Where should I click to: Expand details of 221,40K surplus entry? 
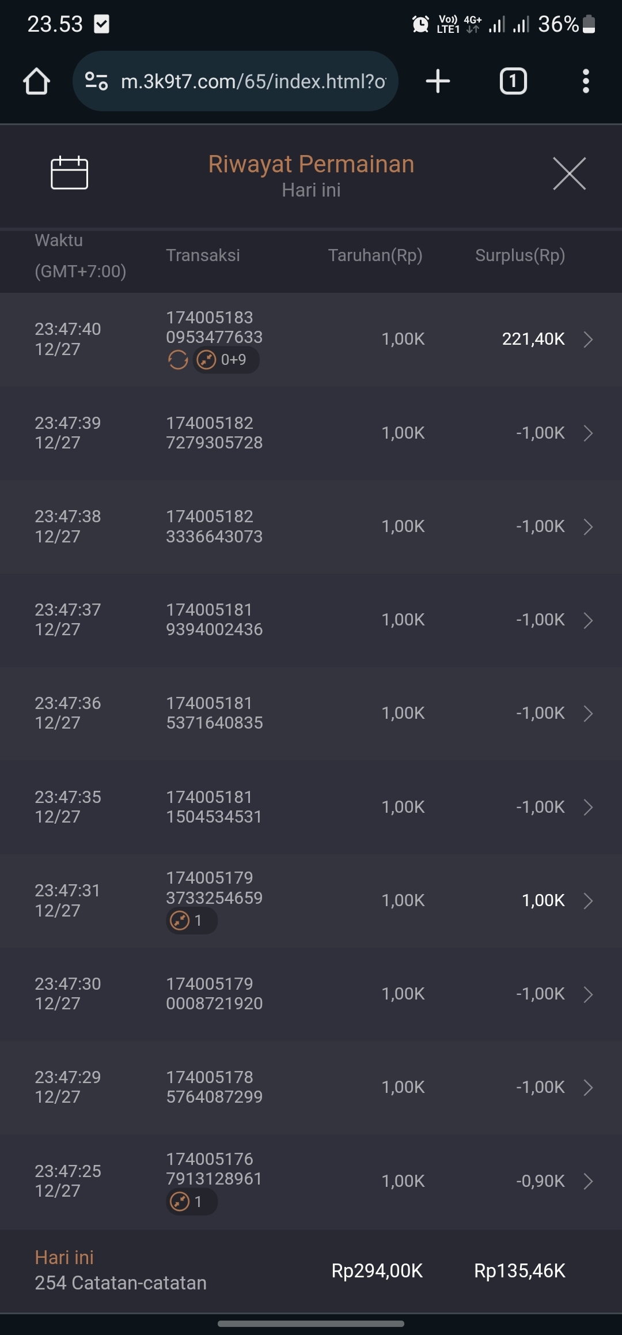(x=588, y=339)
